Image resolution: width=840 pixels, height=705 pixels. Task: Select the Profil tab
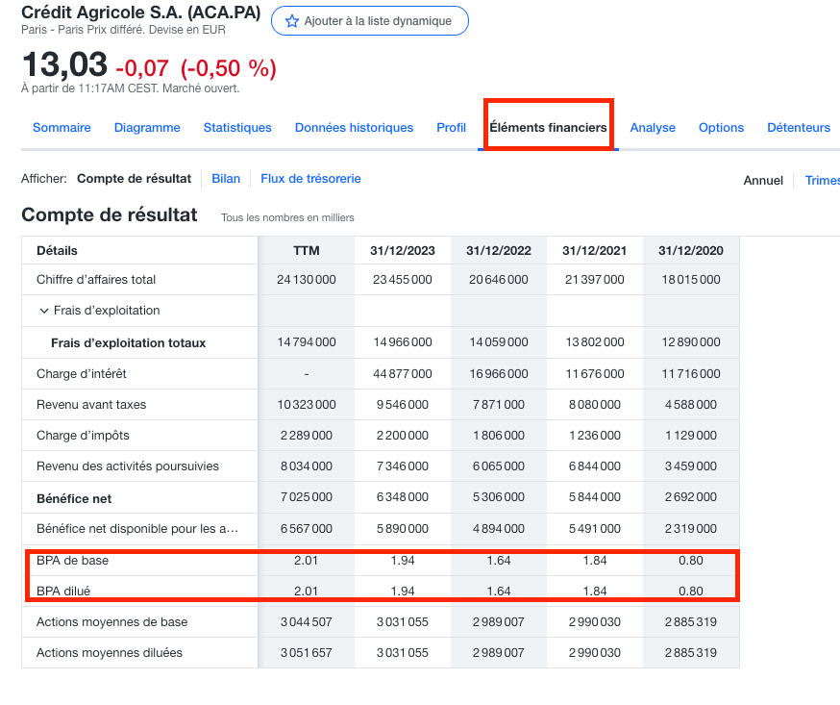tap(451, 128)
